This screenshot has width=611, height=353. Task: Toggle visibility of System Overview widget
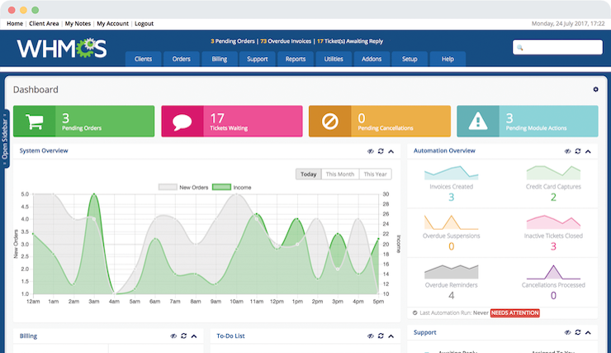click(371, 151)
